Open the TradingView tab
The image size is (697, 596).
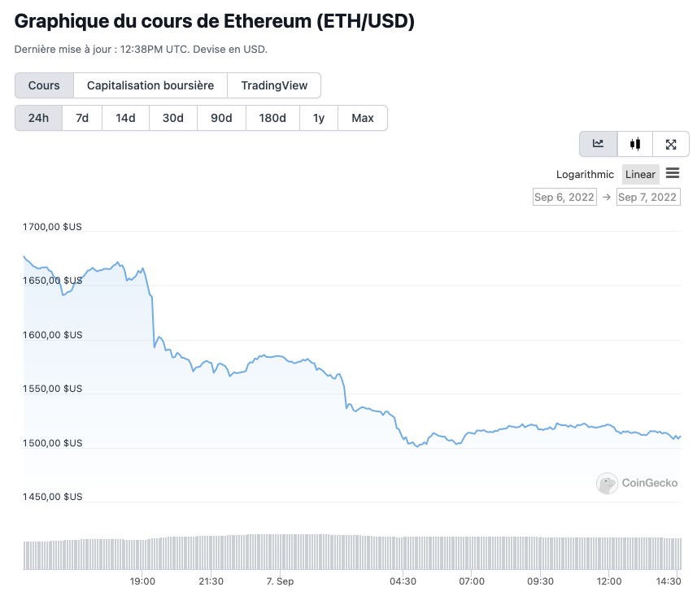click(x=274, y=85)
